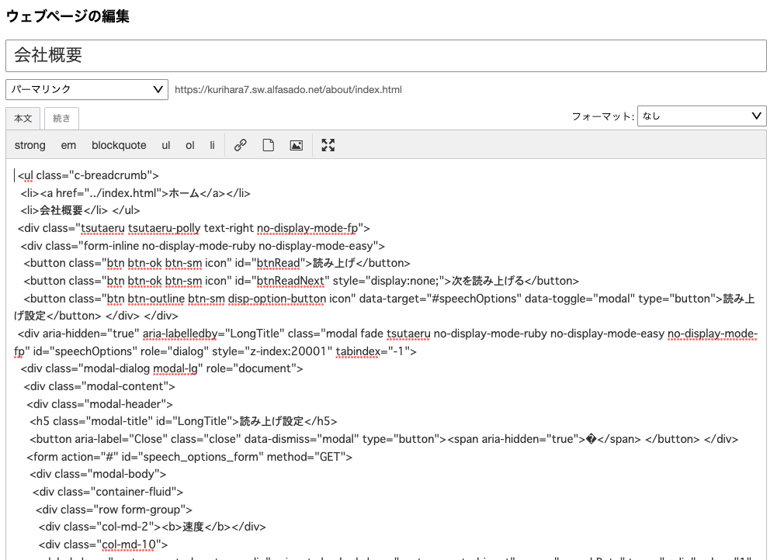Click the speech_options_form form line
Image resolution: width=777 pixels, height=560 pixels.
coord(189,457)
